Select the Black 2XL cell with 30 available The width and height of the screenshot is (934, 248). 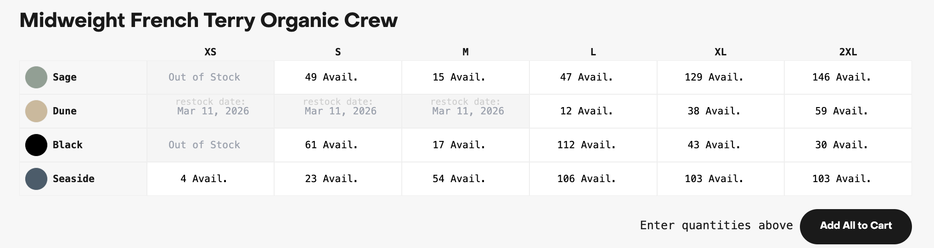[848, 145]
